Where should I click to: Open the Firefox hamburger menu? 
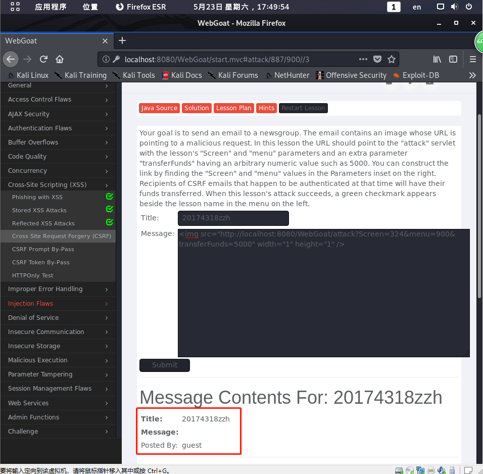tap(473, 59)
